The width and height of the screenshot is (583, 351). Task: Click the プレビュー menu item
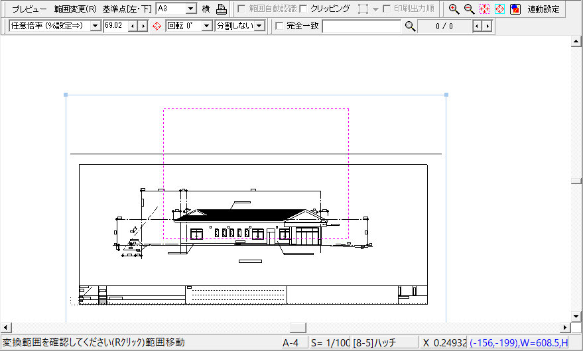pyautogui.click(x=29, y=9)
